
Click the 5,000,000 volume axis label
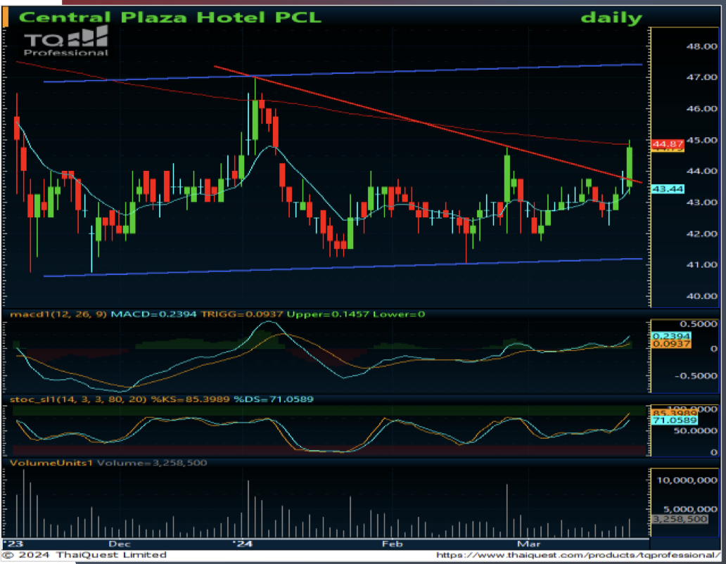(692, 510)
